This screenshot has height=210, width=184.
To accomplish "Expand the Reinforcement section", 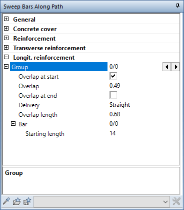I will point(6,38).
